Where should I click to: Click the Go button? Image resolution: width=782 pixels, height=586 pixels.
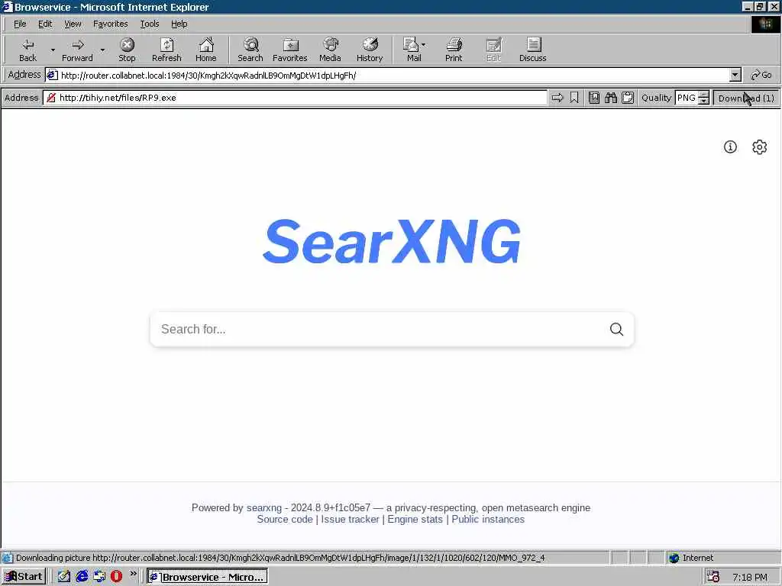pyautogui.click(x=761, y=76)
